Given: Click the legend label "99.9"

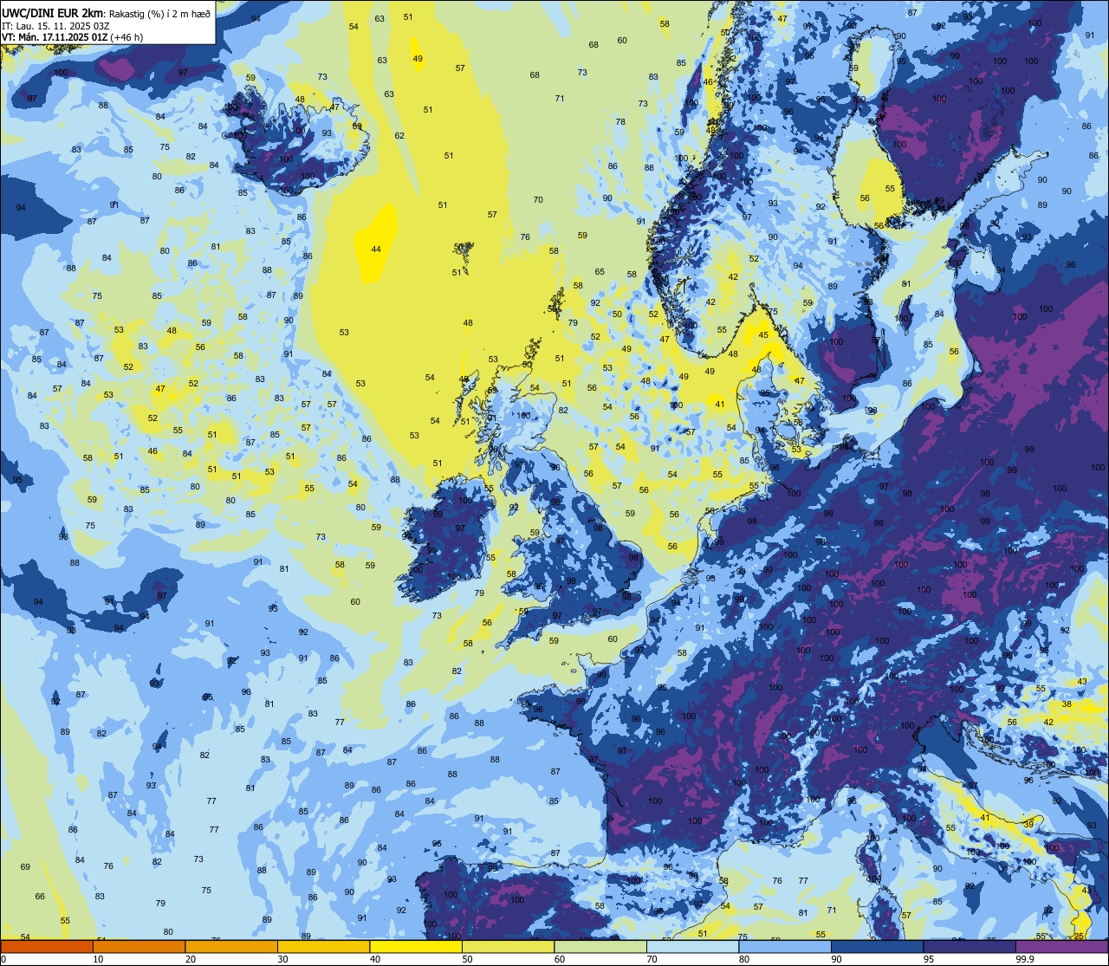Looking at the screenshot, I should [x=1025, y=959].
